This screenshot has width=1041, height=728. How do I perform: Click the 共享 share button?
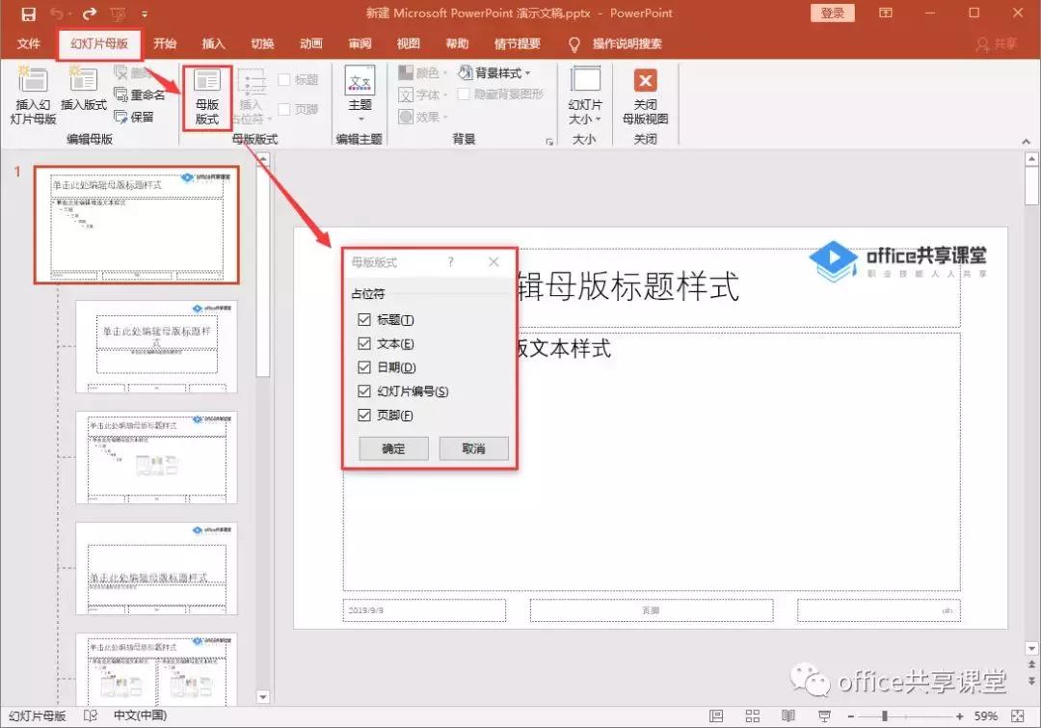(x=997, y=43)
